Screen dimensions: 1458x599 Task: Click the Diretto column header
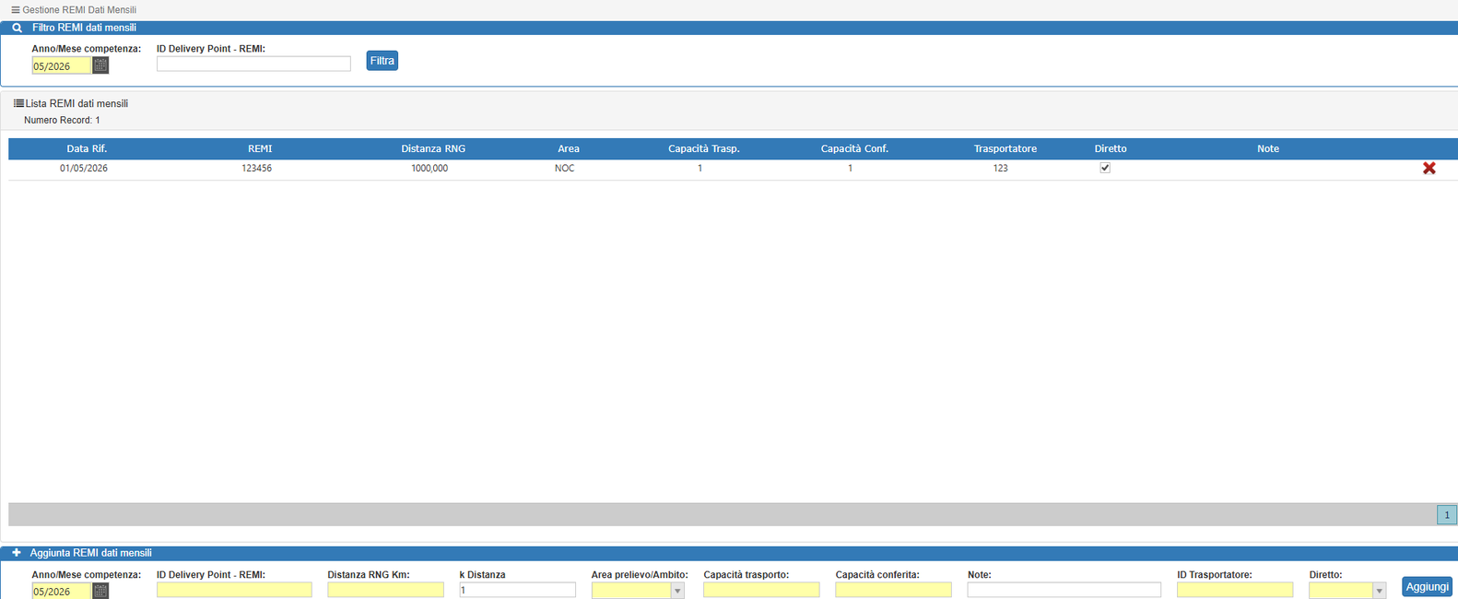point(1111,148)
